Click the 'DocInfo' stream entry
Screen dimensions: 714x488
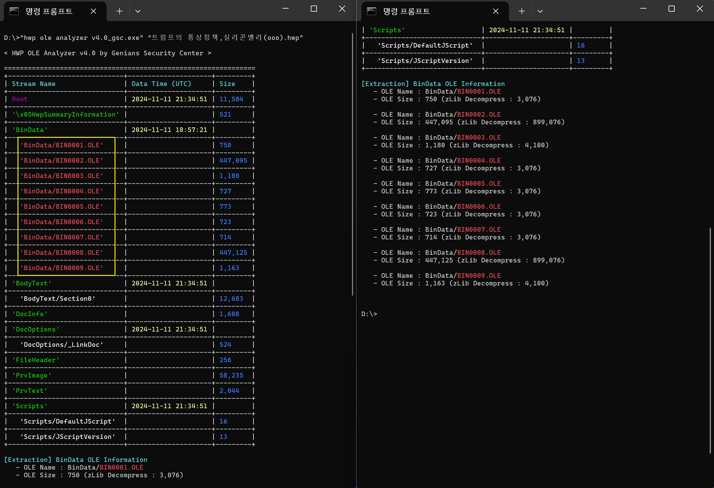pos(29,314)
